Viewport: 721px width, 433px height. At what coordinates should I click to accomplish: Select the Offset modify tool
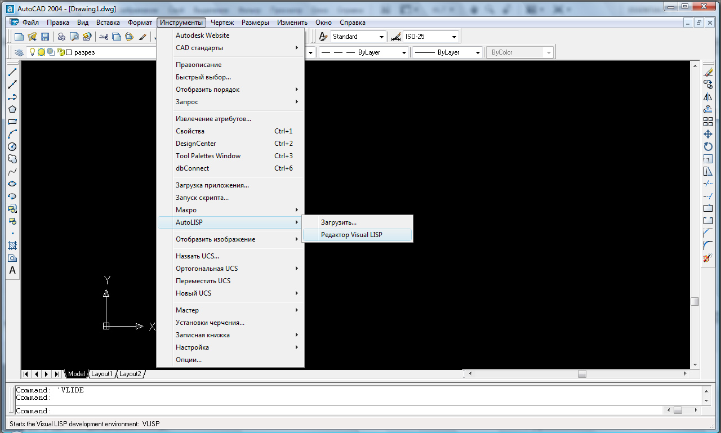(708, 109)
